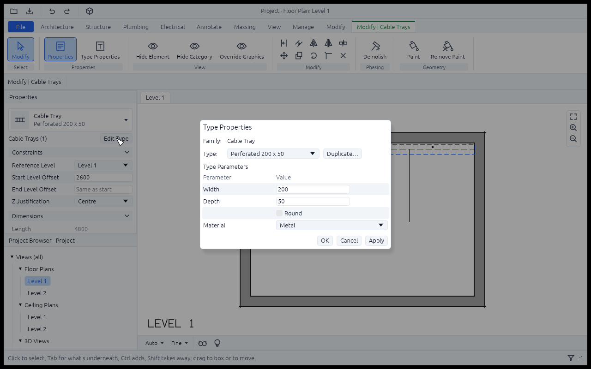Screen dimensions: 591x369
Task: Click the zoom out magnifier
Action: [573, 139]
